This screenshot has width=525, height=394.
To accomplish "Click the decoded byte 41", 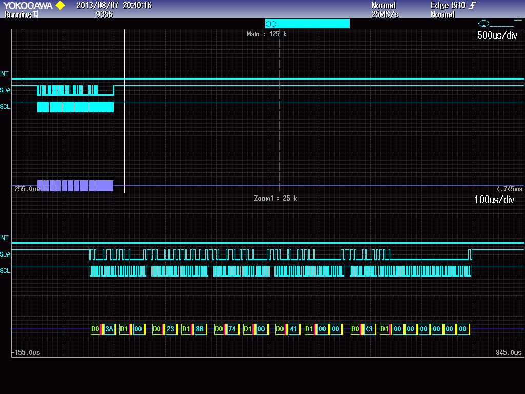I will point(294,329).
